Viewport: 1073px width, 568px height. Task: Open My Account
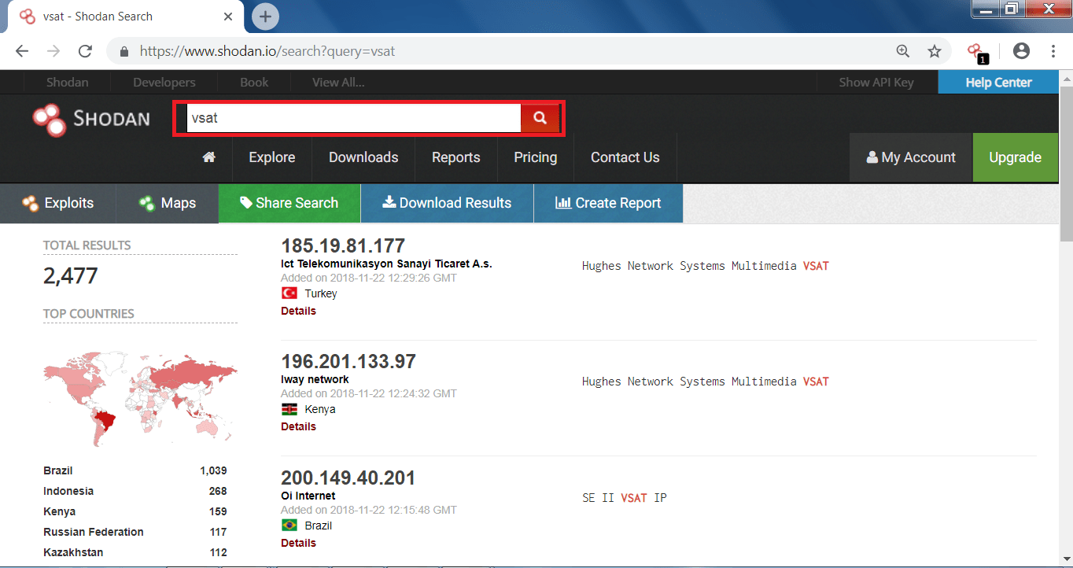click(911, 157)
